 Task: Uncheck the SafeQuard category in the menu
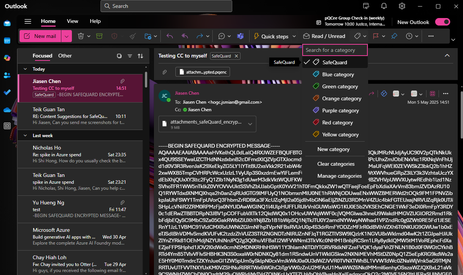(x=335, y=62)
